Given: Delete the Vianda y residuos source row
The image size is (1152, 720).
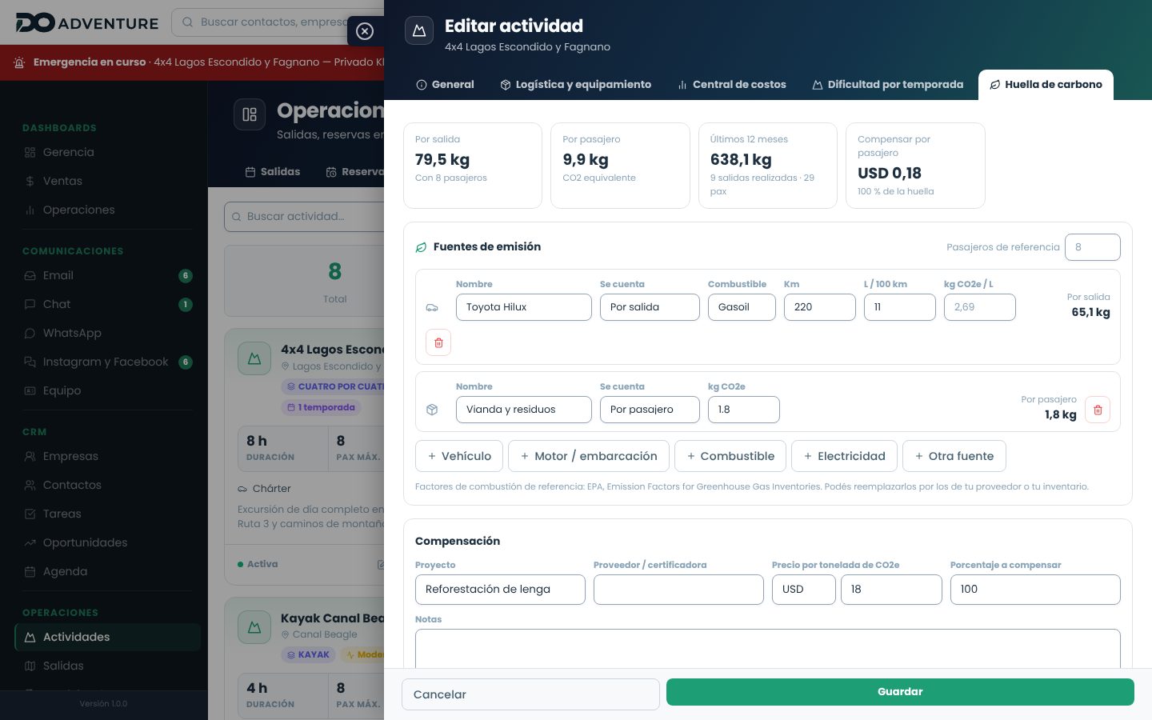Looking at the screenshot, I should coord(1098,410).
